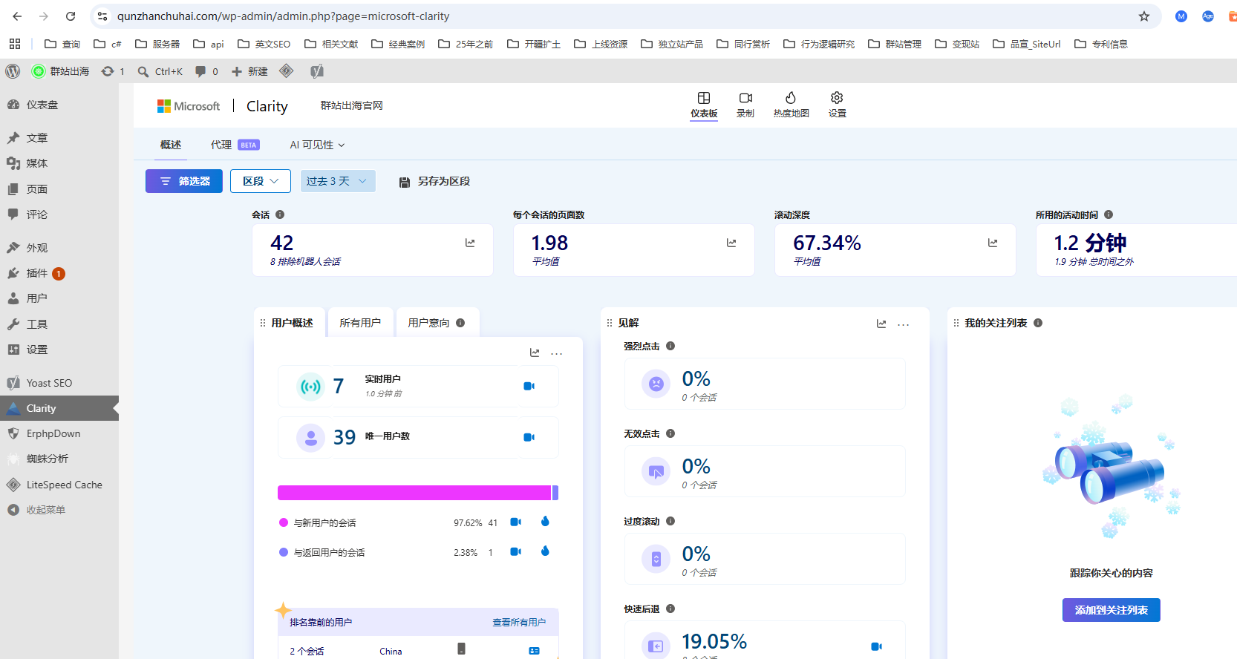Click the browser address bar URL
The width and height of the screenshot is (1237, 659).
[x=283, y=16]
